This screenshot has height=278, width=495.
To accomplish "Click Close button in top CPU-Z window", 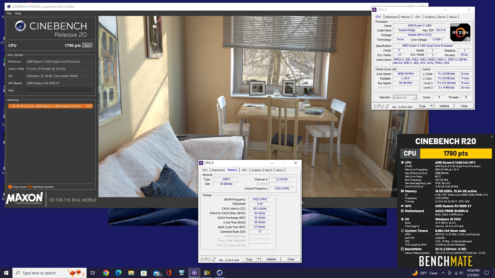I will 464,106.
